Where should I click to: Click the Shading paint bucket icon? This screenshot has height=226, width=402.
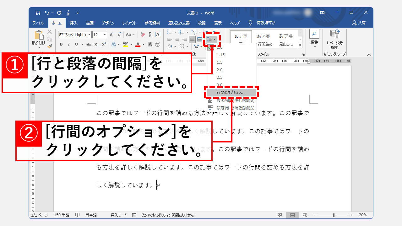point(170,46)
